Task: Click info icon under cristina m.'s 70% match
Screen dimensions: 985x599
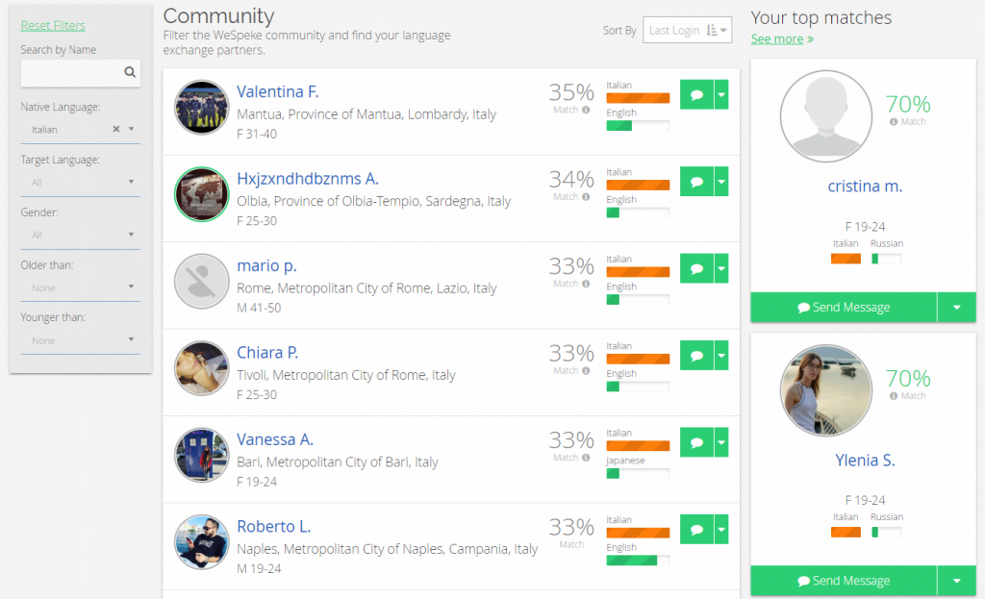Action: 894,122
